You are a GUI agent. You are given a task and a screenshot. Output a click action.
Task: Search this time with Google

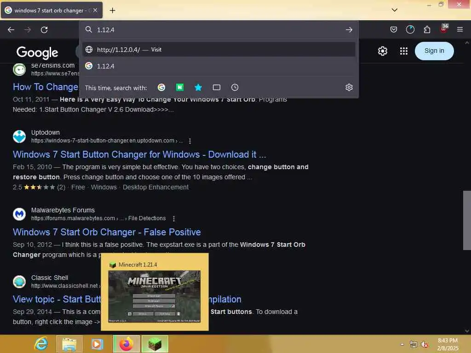161,87
